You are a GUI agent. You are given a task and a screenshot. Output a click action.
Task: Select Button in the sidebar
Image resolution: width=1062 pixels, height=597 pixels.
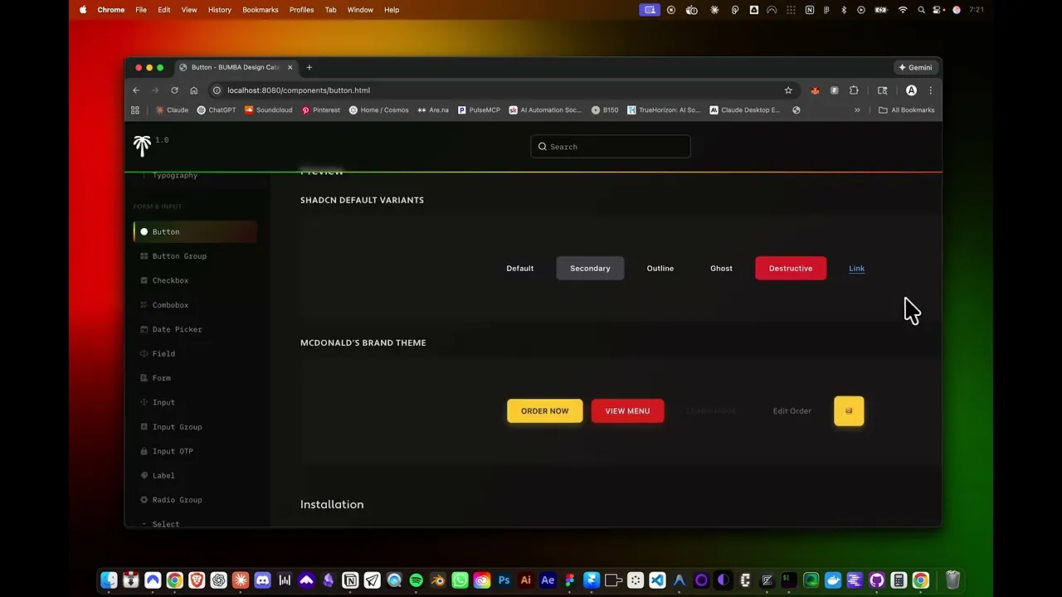[x=195, y=232]
